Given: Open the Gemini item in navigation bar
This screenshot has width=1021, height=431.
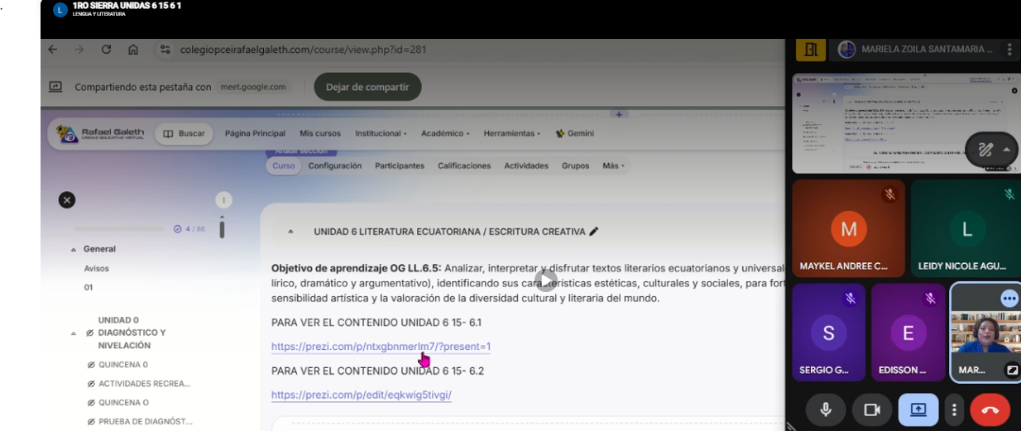Looking at the screenshot, I should click(575, 133).
